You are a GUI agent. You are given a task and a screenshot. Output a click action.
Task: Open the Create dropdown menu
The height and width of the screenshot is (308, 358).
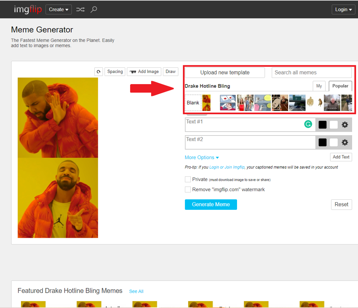[59, 9]
